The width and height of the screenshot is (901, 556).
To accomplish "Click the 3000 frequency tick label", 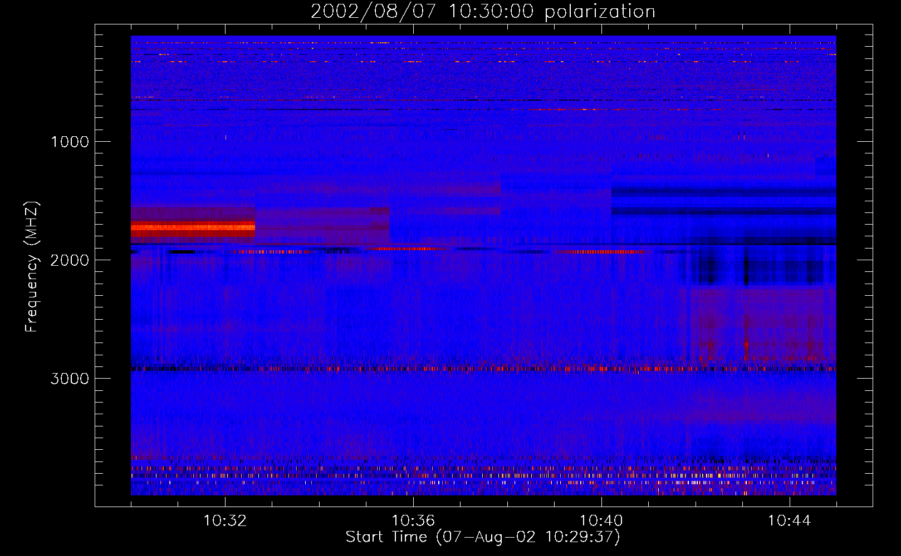I will coord(70,379).
